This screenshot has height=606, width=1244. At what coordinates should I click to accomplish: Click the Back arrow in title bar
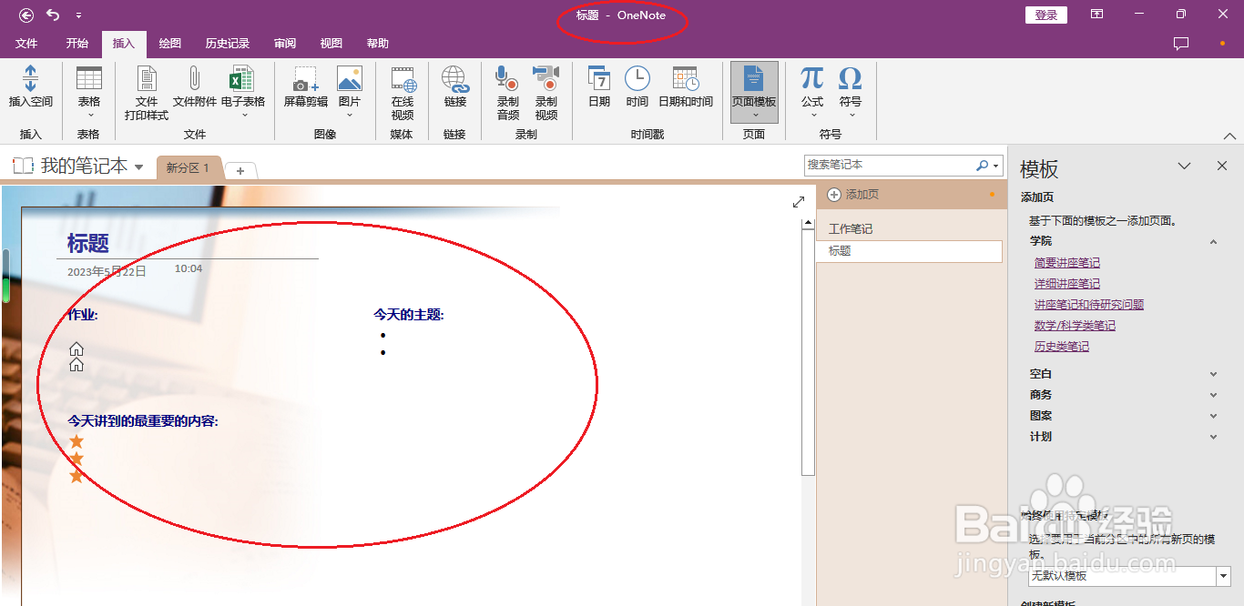point(26,15)
